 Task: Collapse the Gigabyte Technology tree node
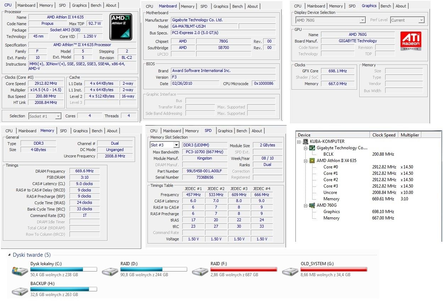click(x=306, y=148)
